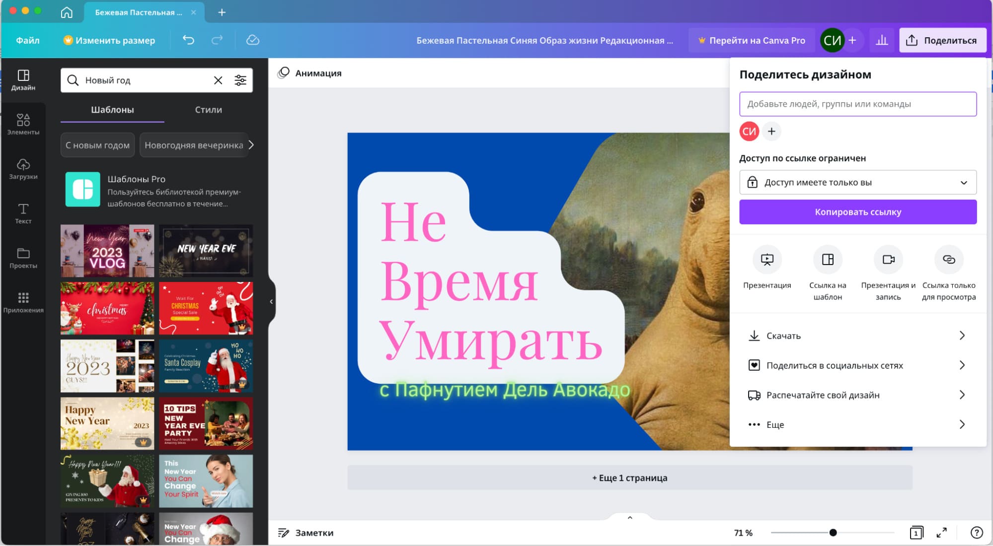
Task: Expand the Скачать option
Action: pyautogui.click(x=858, y=336)
